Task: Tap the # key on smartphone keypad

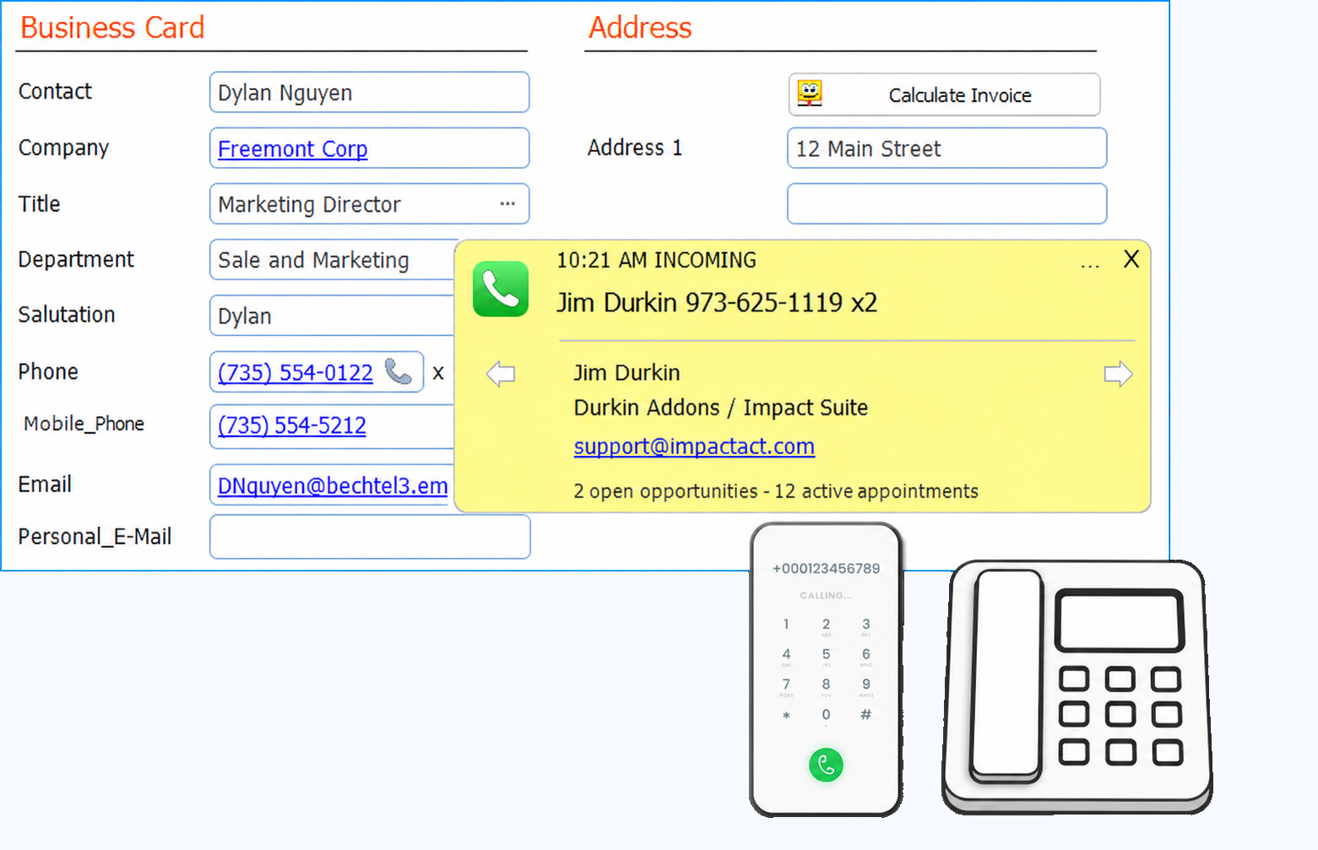Action: 865,715
